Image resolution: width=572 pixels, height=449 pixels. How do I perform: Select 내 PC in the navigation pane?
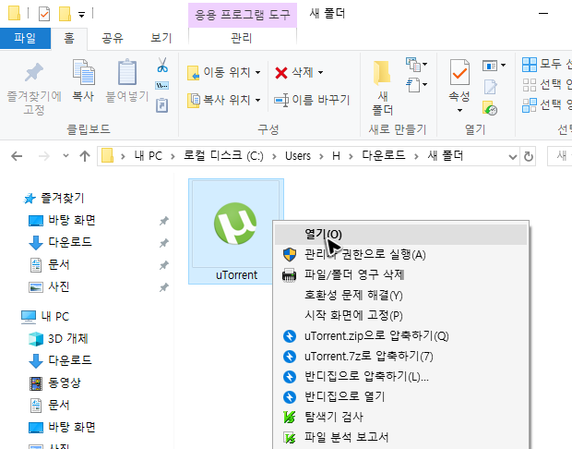(54, 316)
